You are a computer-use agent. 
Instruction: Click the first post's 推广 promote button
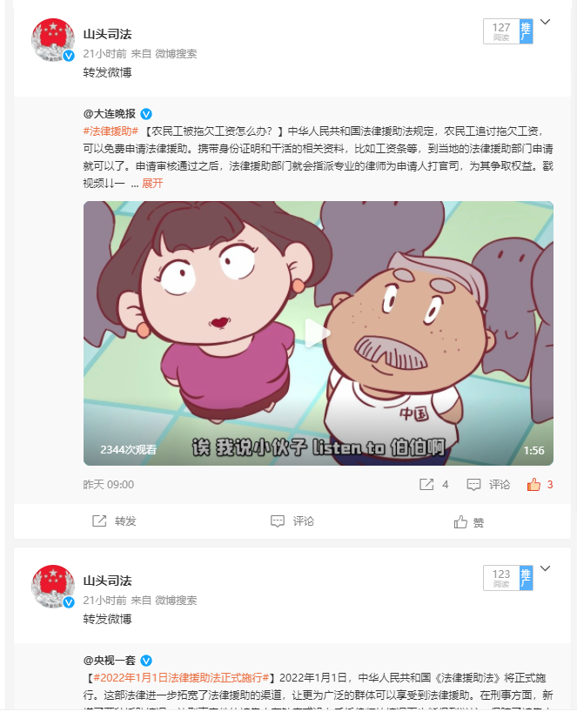527,31
